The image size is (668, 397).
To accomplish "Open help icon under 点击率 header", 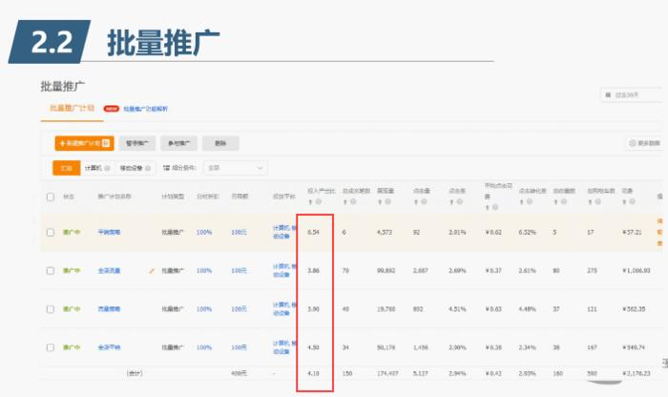I will [x=460, y=201].
